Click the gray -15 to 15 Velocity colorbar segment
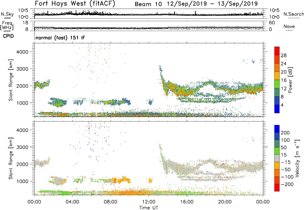Viewport: 304px width, 210px height. click(x=277, y=158)
